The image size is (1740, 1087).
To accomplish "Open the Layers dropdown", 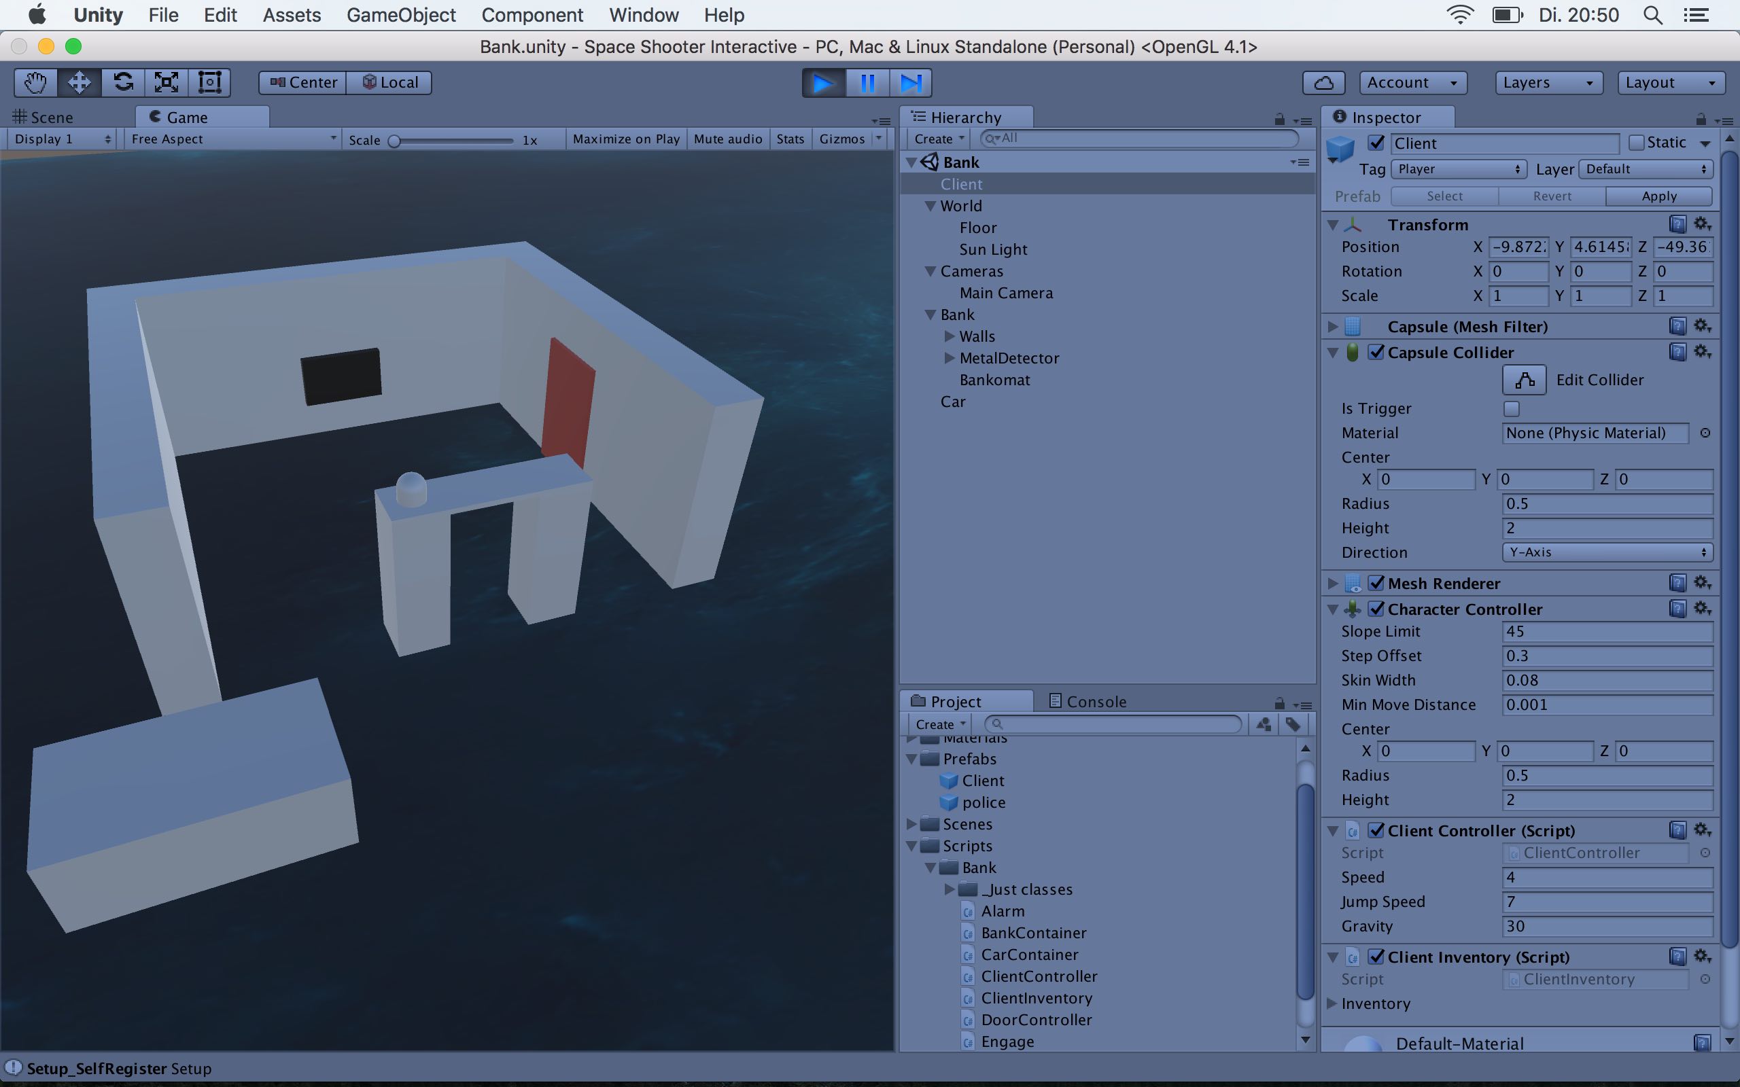I will [1549, 83].
